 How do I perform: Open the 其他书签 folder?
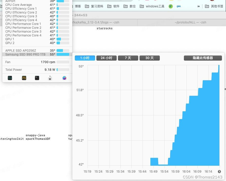point(214,6)
